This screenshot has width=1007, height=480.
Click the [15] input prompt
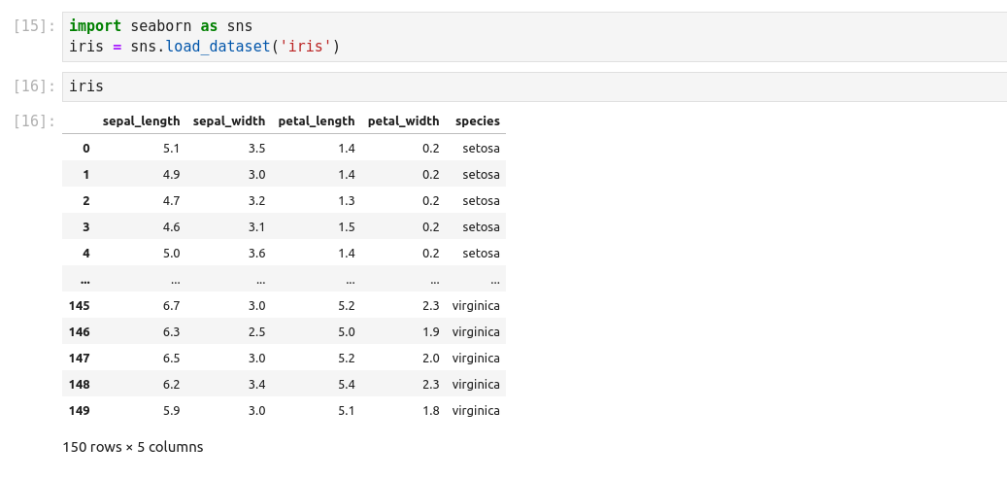pos(35,26)
